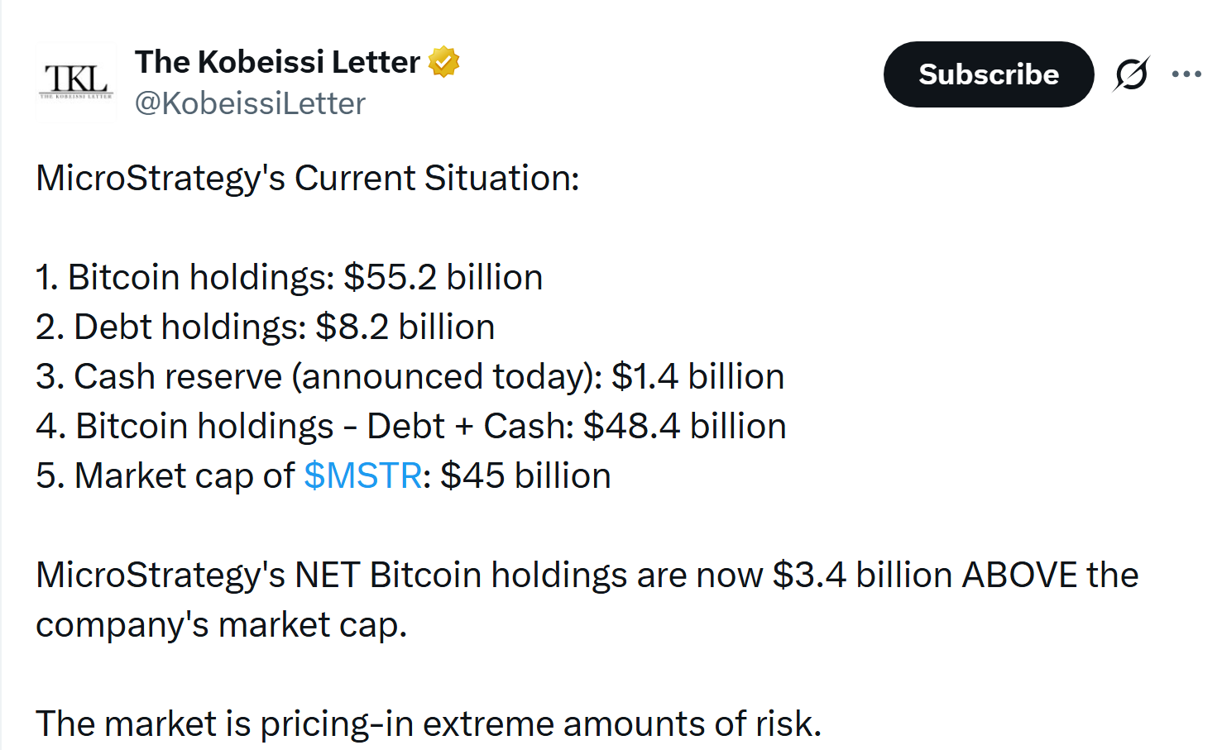1222x750 pixels.
Task: Click the Bitcoin holdings $55.2 billion line
Action: [289, 277]
